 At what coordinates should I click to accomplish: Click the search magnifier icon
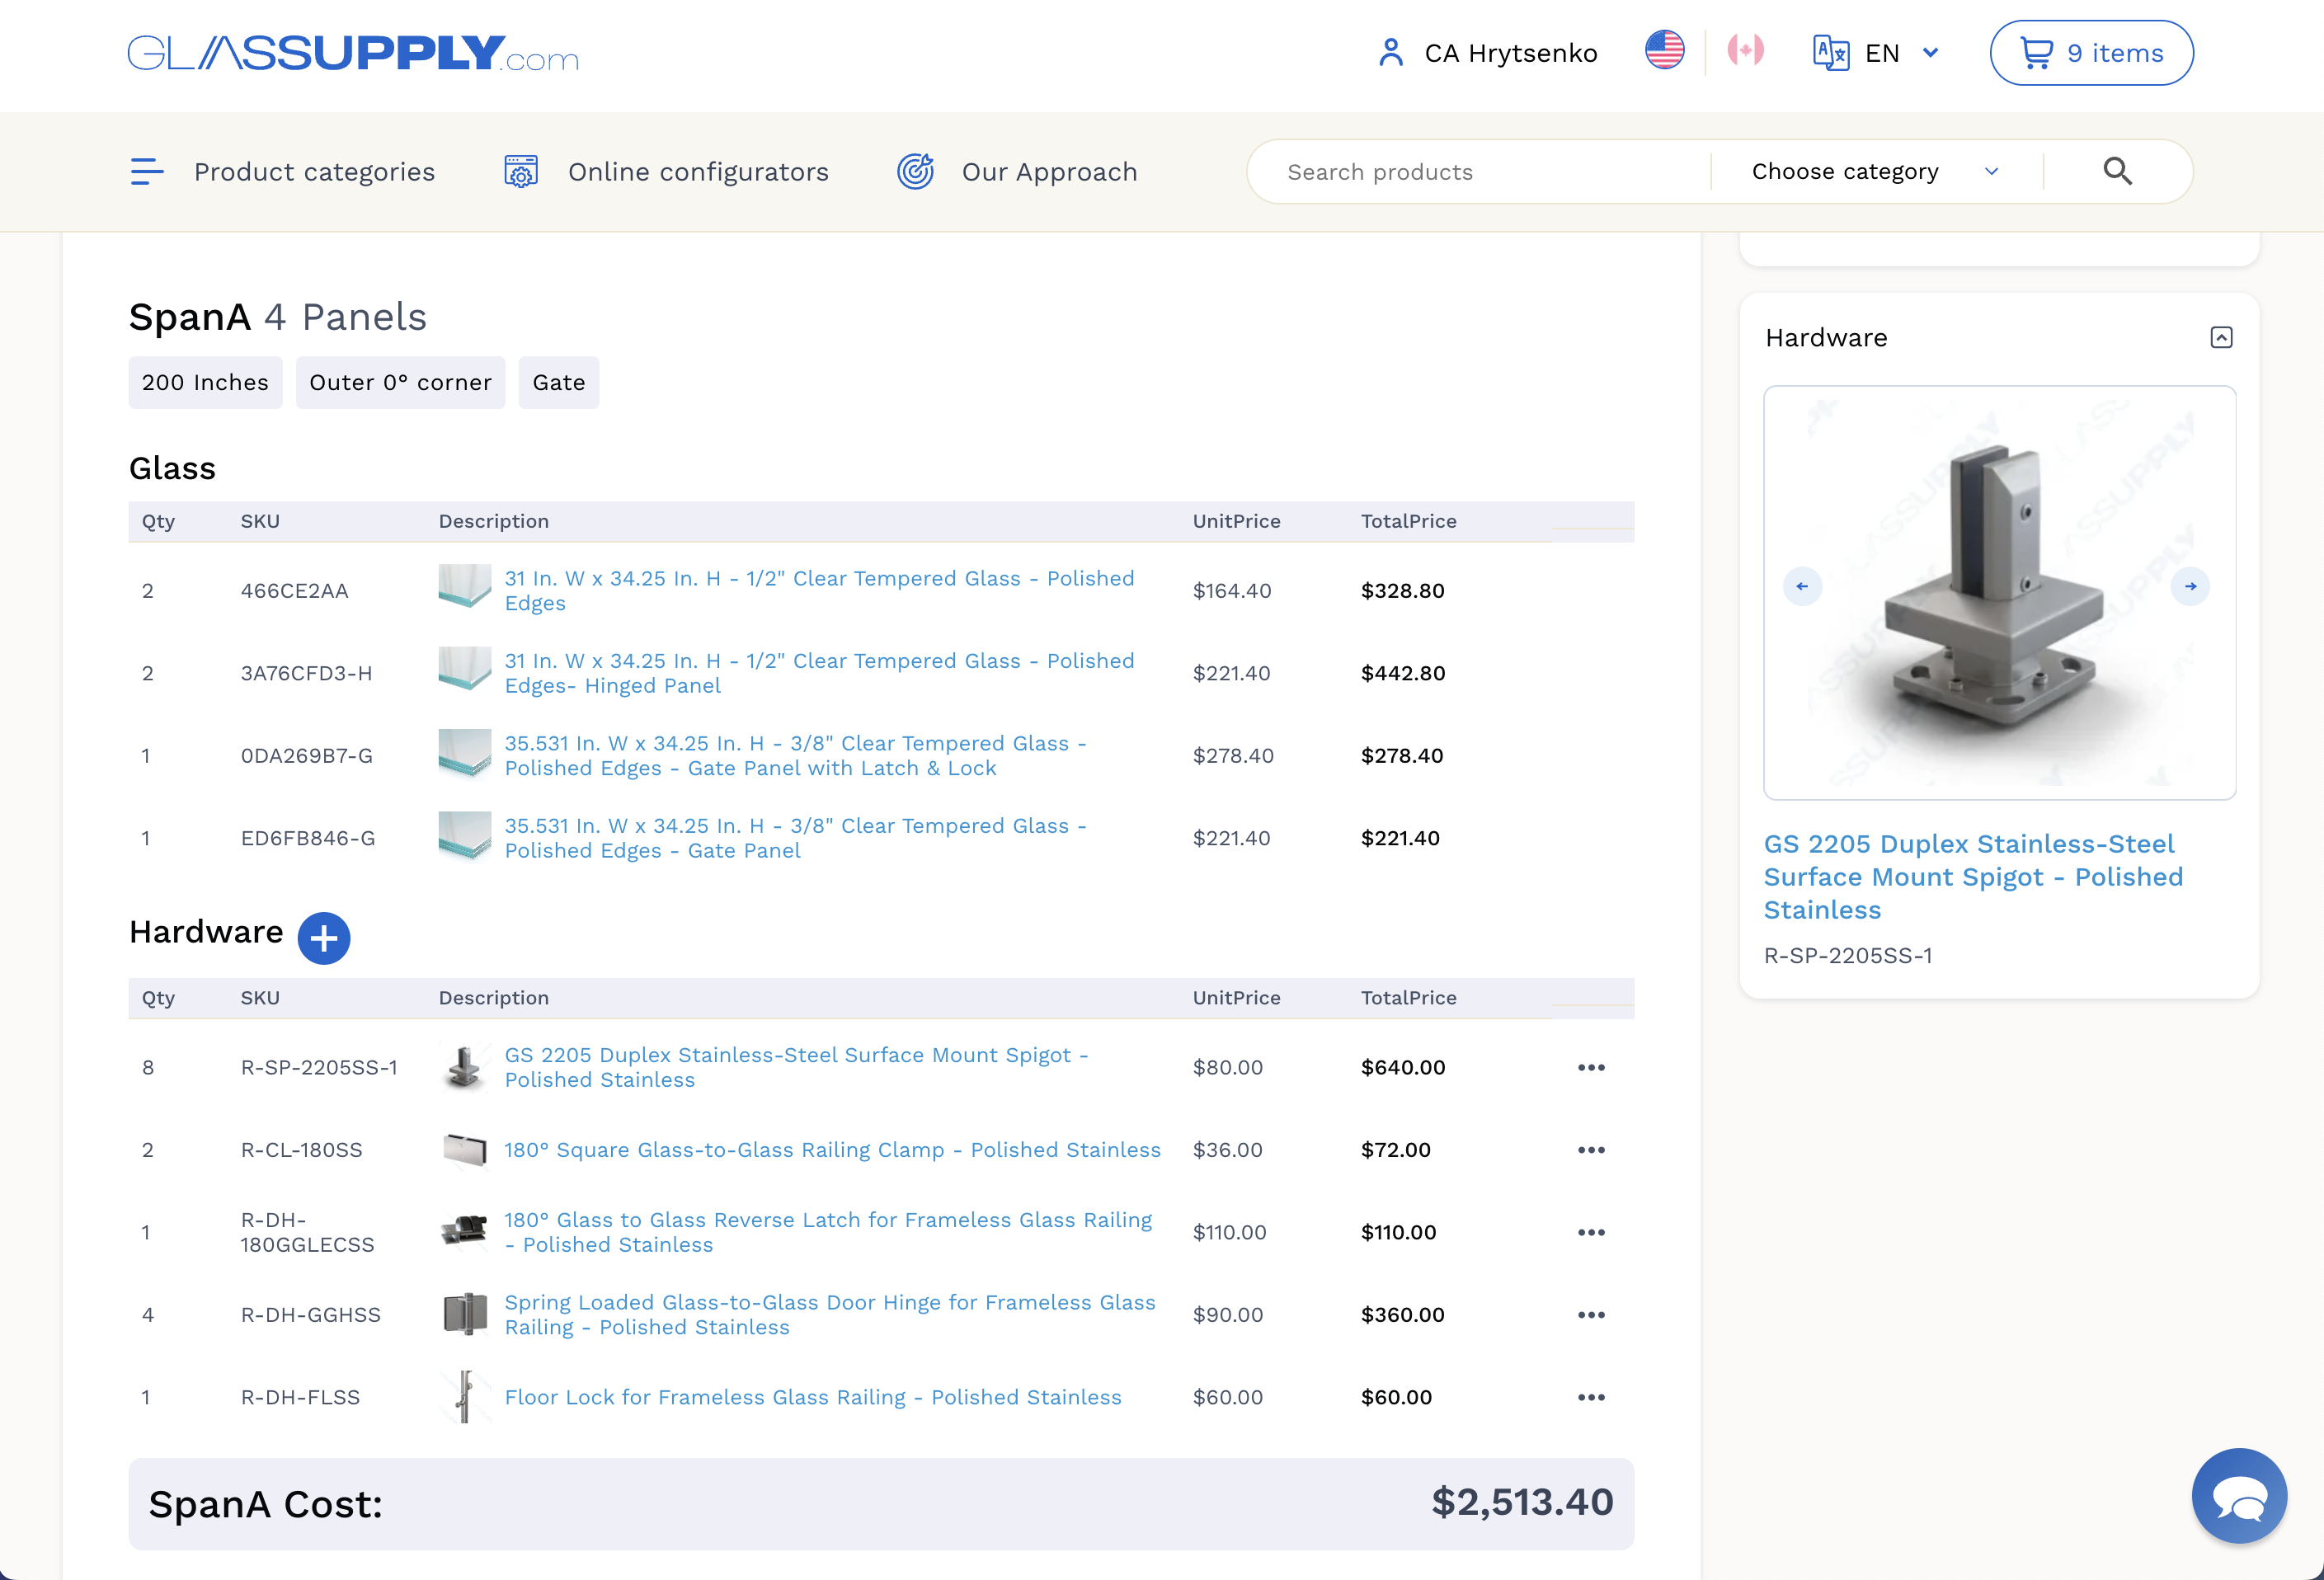(2117, 172)
